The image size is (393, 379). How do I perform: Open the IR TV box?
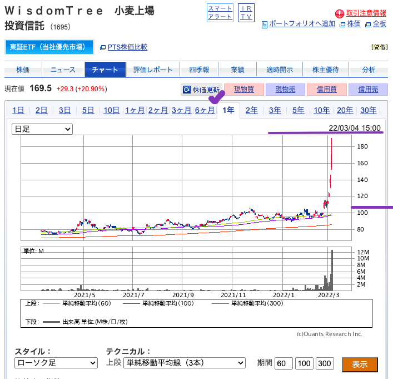coord(246,13)
